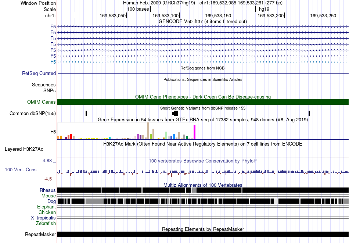Click the dark green OMIM gene bar
The image size is (349, 243).
coord(203,102)
